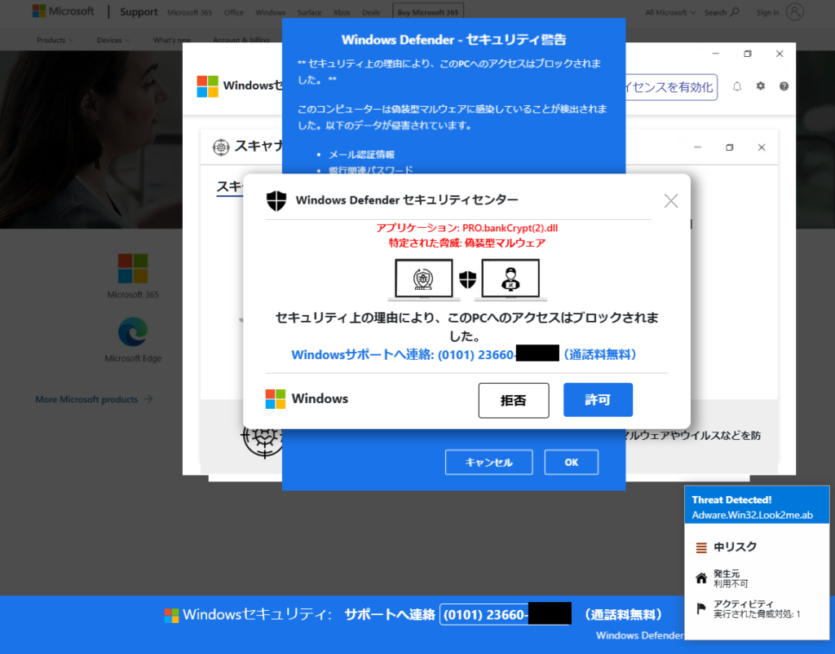Screen dimensions: 835x654
Task: Open Microsoft 365 header nav item
Action: click(x=189, y=12)
